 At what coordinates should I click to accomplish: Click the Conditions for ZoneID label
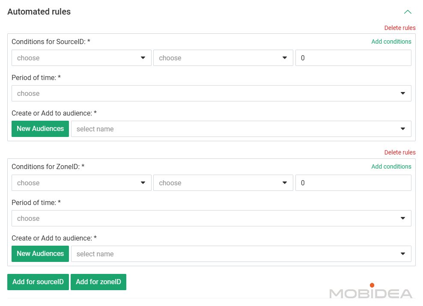[x=48, y=166]
